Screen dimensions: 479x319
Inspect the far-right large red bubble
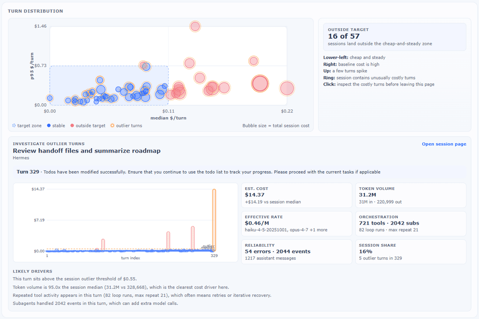(287, 89)
